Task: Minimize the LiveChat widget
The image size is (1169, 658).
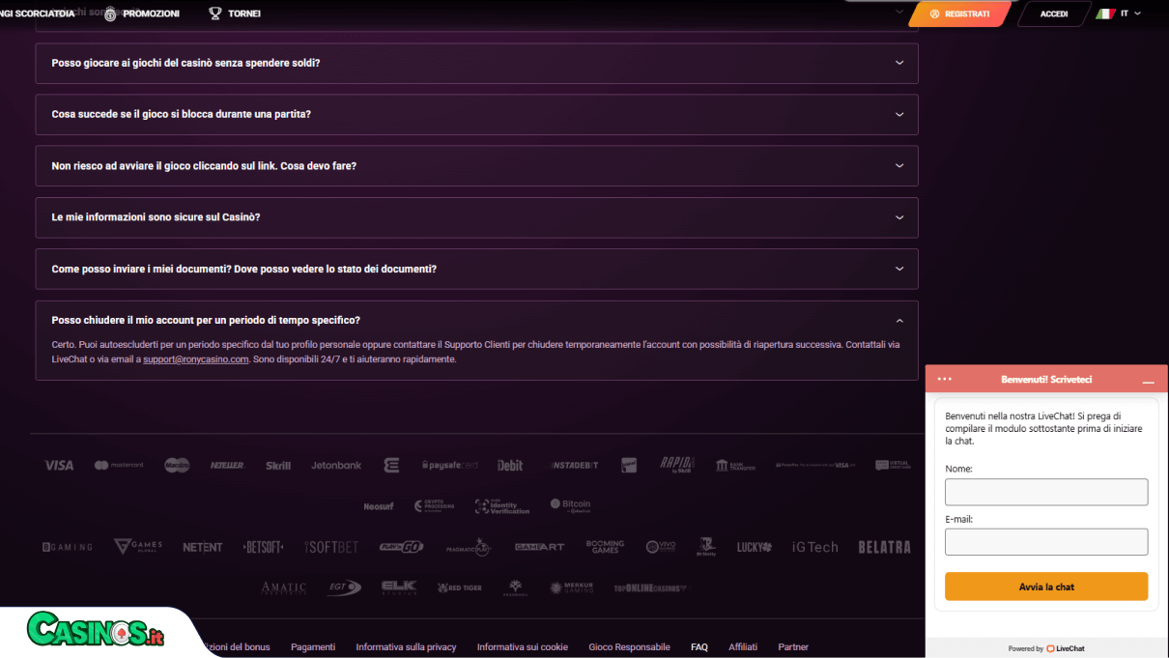Action: (1148, 380)
